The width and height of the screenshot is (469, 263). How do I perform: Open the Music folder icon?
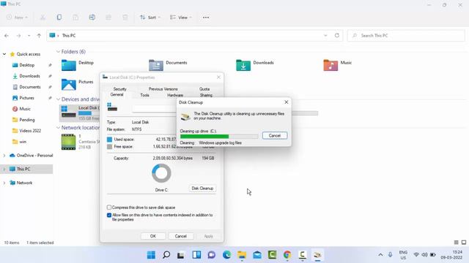click(330, 65)
